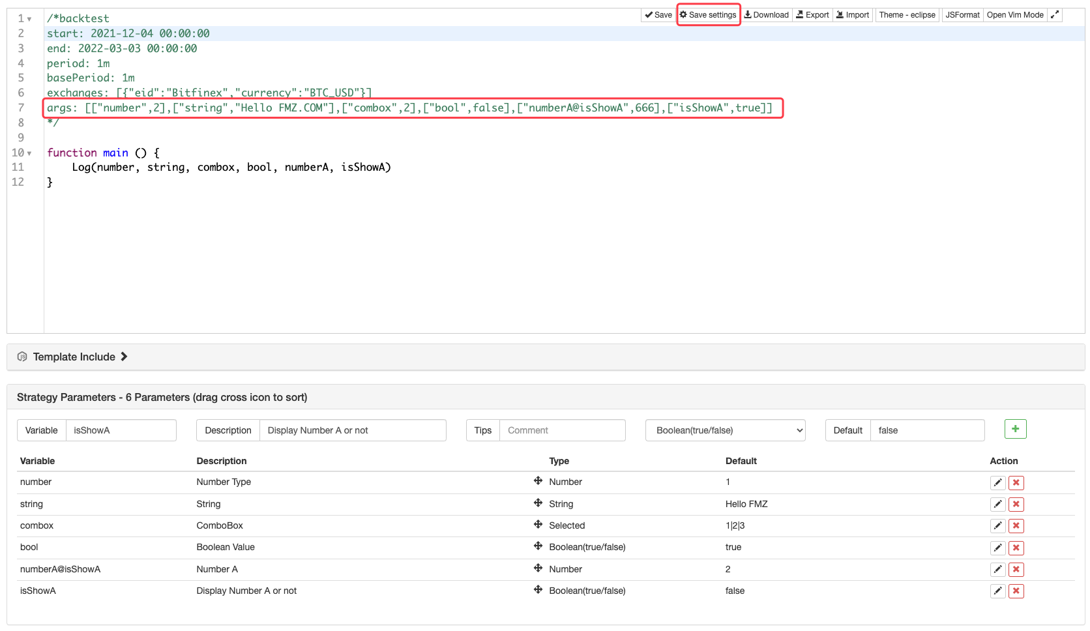The height and width of the screenshot is (631, 1090).
Task: Click the Download toolbar item
Action: tap(767, 15)
